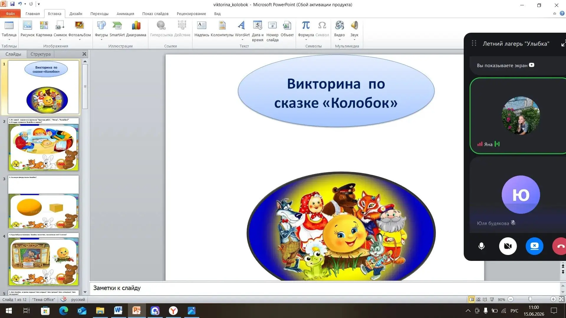Launch Microsoft Edge from the taskbar
Screen dimensions: 566x318
(63, 311)
